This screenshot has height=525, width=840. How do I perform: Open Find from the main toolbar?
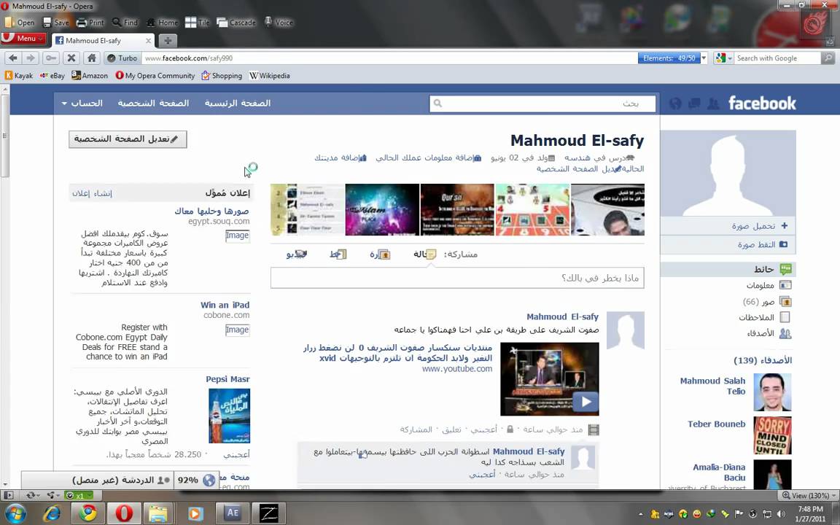(x=125, y=23)
